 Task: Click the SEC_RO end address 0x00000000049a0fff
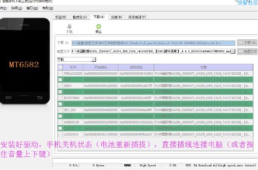tap(136, 110)
